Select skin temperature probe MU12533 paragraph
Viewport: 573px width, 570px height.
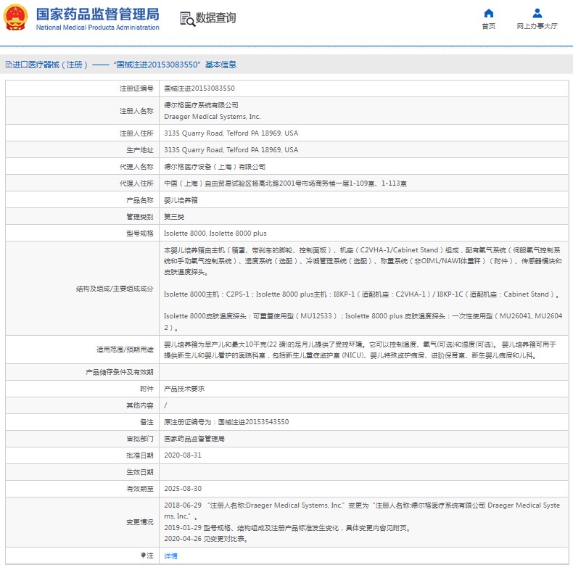(x=363, y=321)
